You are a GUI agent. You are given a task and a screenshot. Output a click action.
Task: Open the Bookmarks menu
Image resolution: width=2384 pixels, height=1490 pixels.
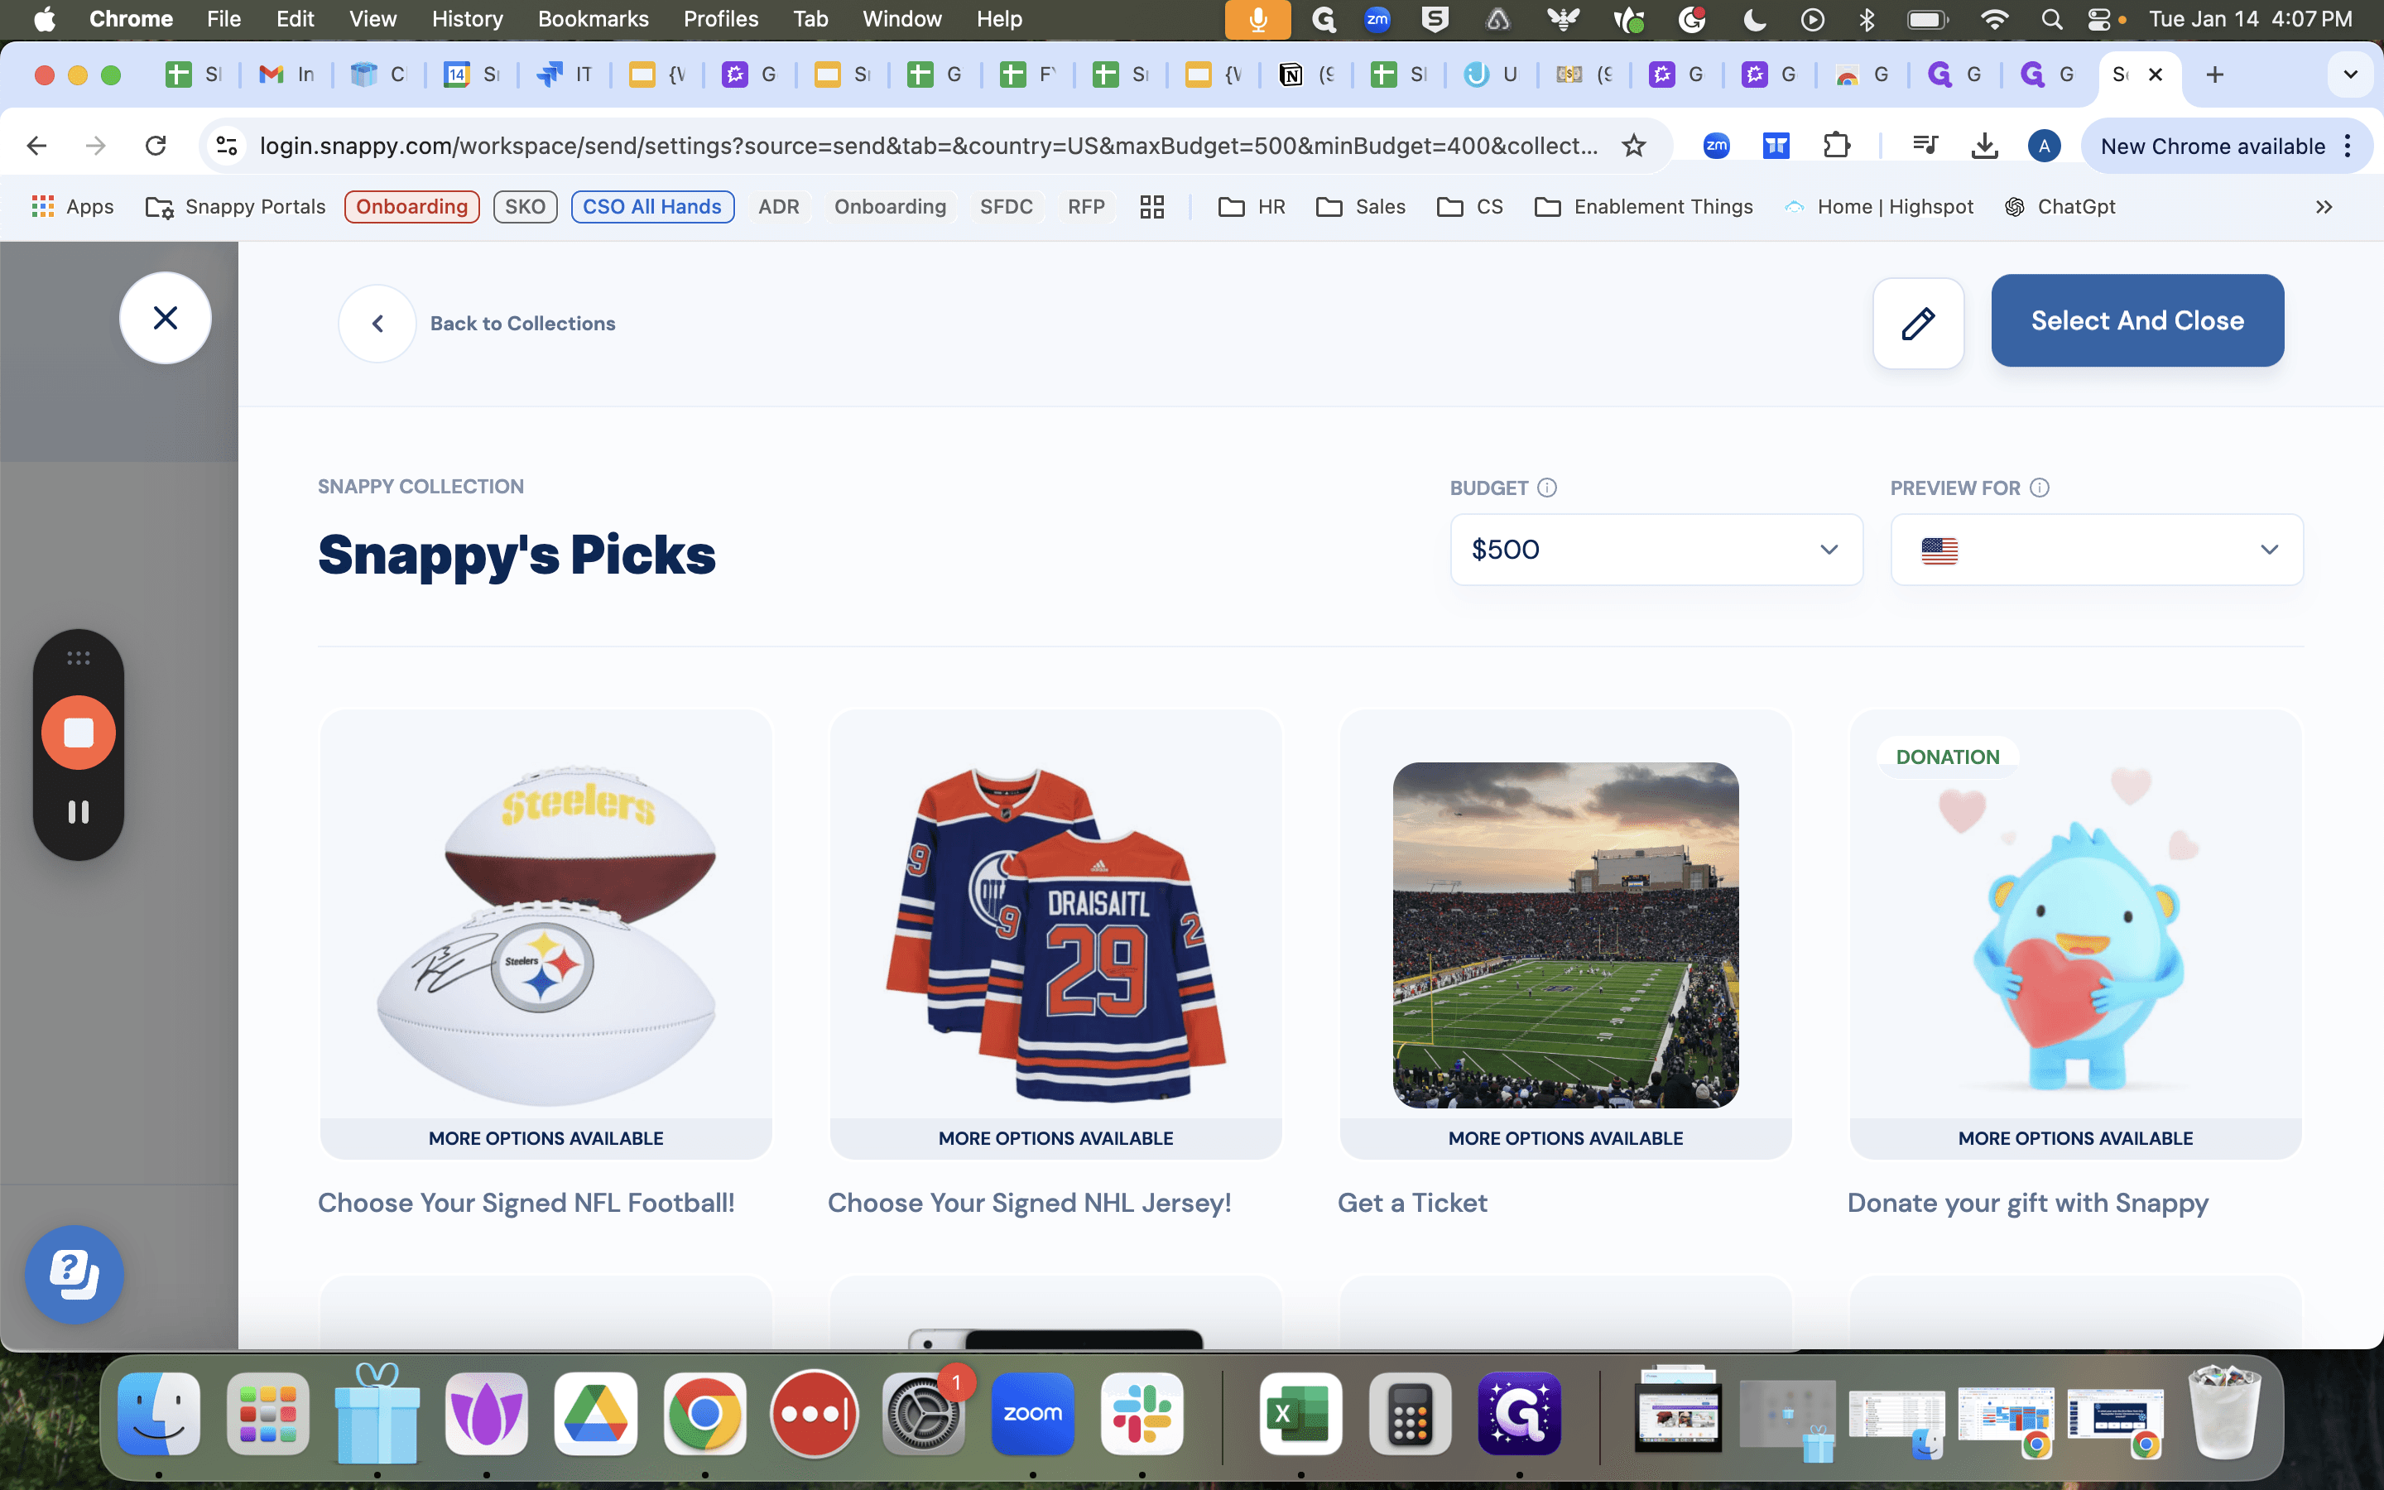click(x=593, y=19)
